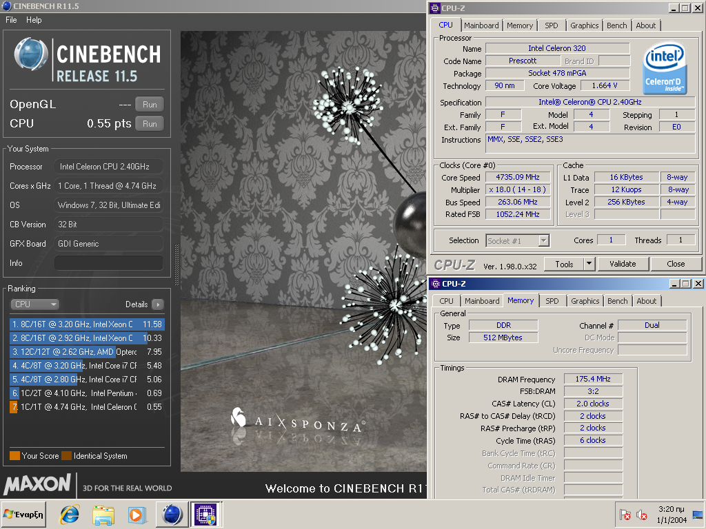This screenshot has height=529, width=706.
Task: Switch to Mainboard tab in upper CPU-Z
Action: 481,25
